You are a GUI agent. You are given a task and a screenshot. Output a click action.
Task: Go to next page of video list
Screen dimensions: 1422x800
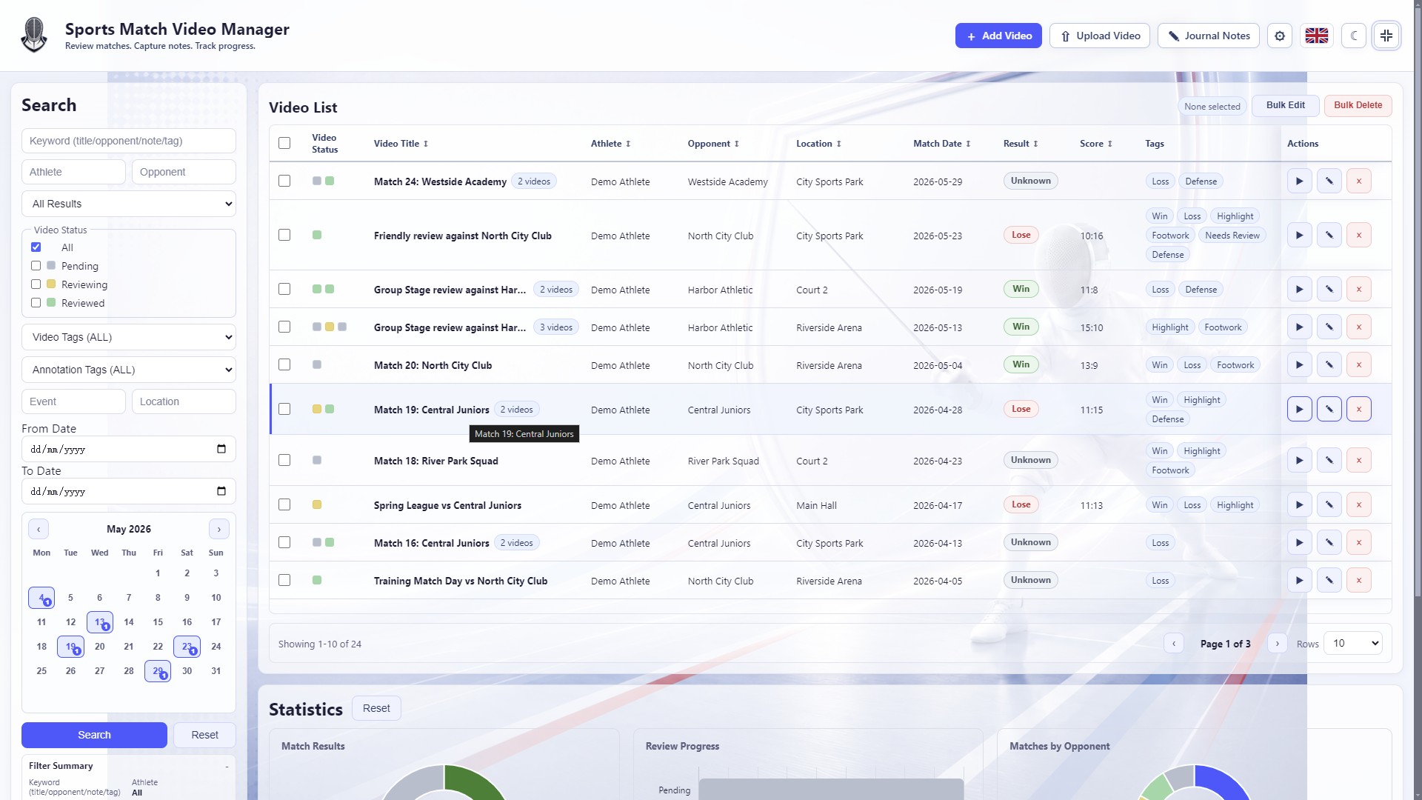pos(1278,644)
